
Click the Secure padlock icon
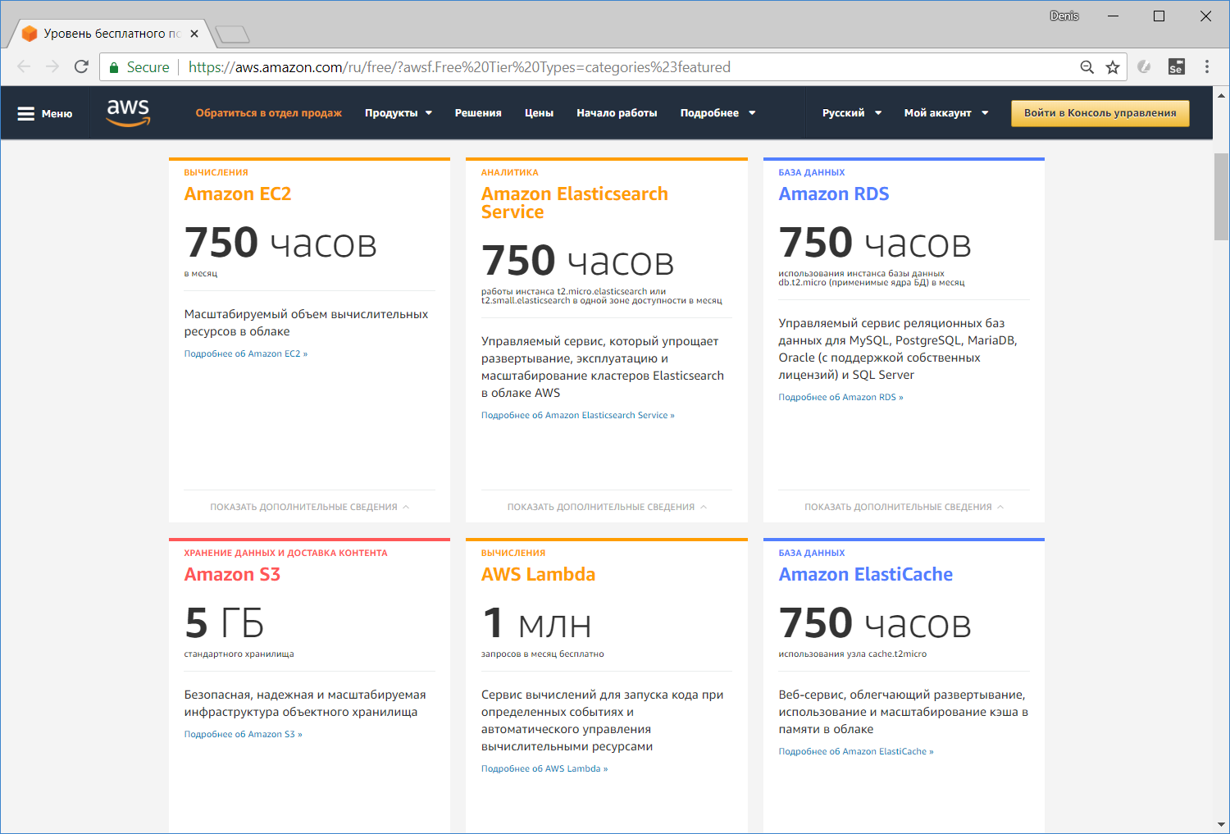point(115,66)
